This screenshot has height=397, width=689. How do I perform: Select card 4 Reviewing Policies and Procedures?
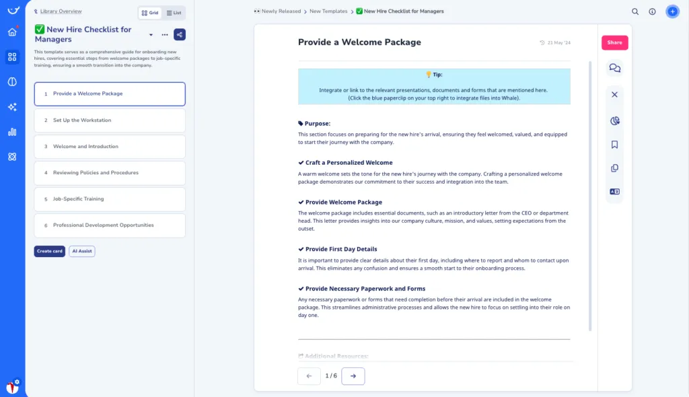point(110,173)
